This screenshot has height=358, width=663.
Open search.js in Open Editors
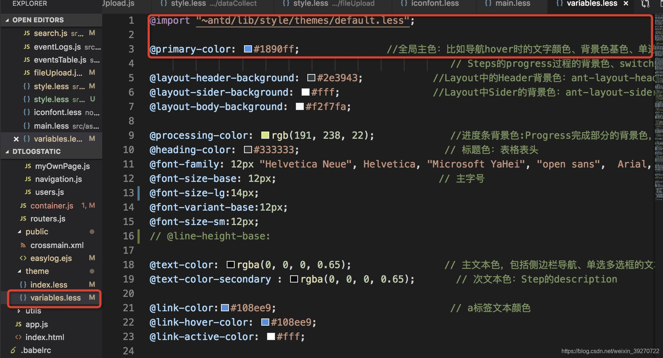click(51, 33)
